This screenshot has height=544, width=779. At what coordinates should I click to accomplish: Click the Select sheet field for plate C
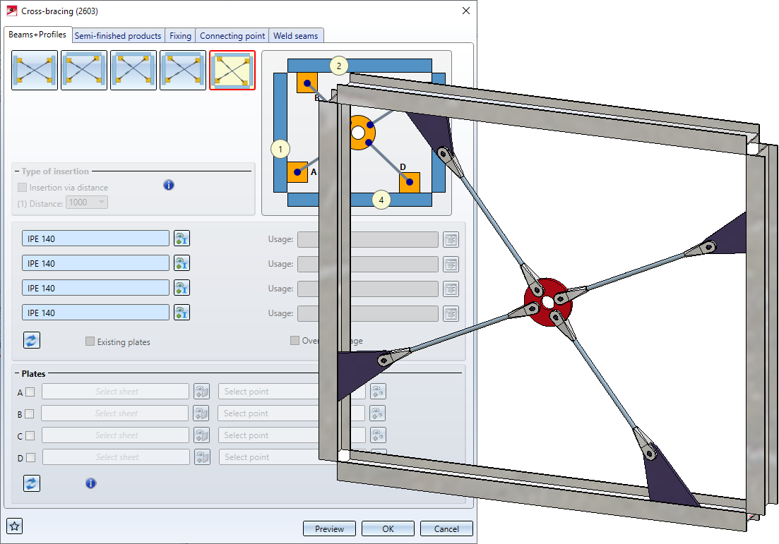(115, 435)
